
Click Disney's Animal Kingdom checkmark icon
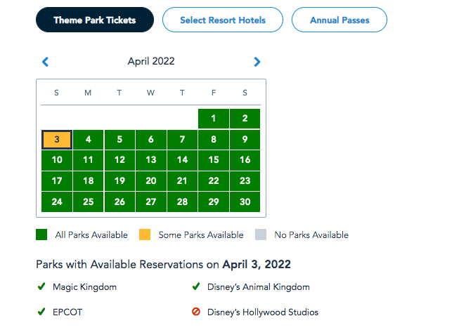tap(196, 286)
